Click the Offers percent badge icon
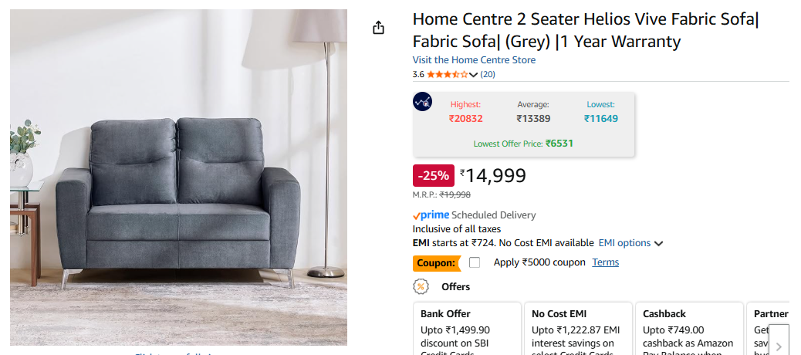The height and width of the screenshot is (355, 801). tap(421, 287)
